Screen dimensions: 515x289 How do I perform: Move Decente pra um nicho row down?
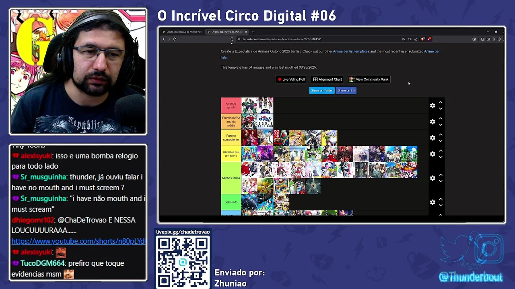click(441, 157)
